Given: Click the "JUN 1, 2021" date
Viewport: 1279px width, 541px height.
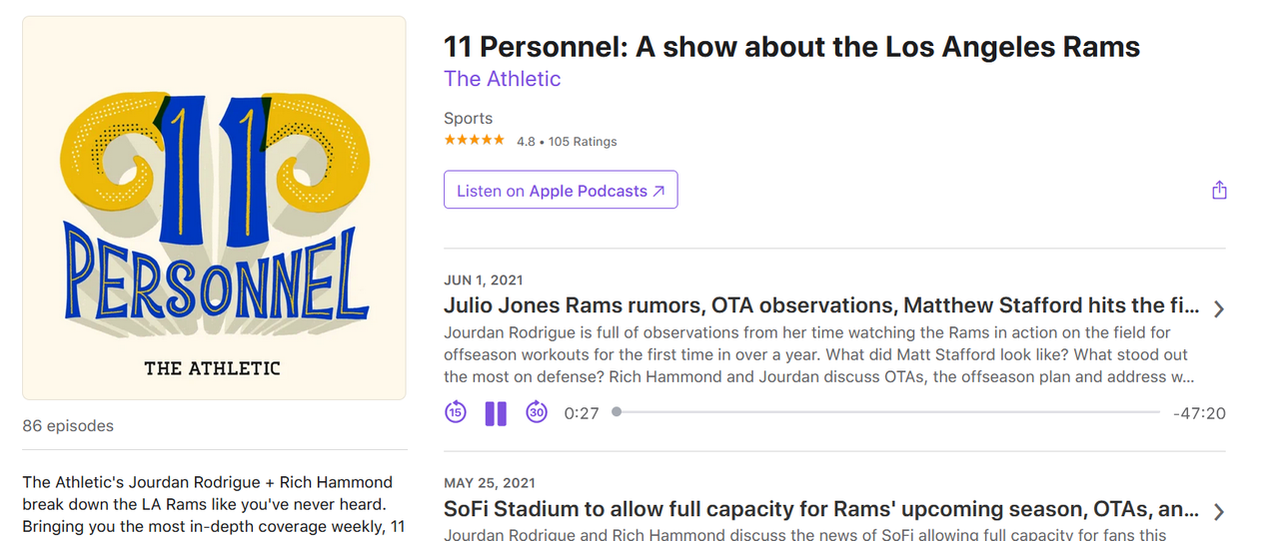Looking at the screenshot, I should [x=484, y=280].
